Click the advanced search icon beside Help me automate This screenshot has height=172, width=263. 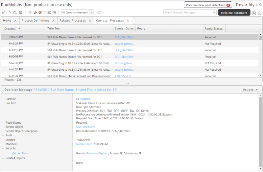click(x=254, y=13)
